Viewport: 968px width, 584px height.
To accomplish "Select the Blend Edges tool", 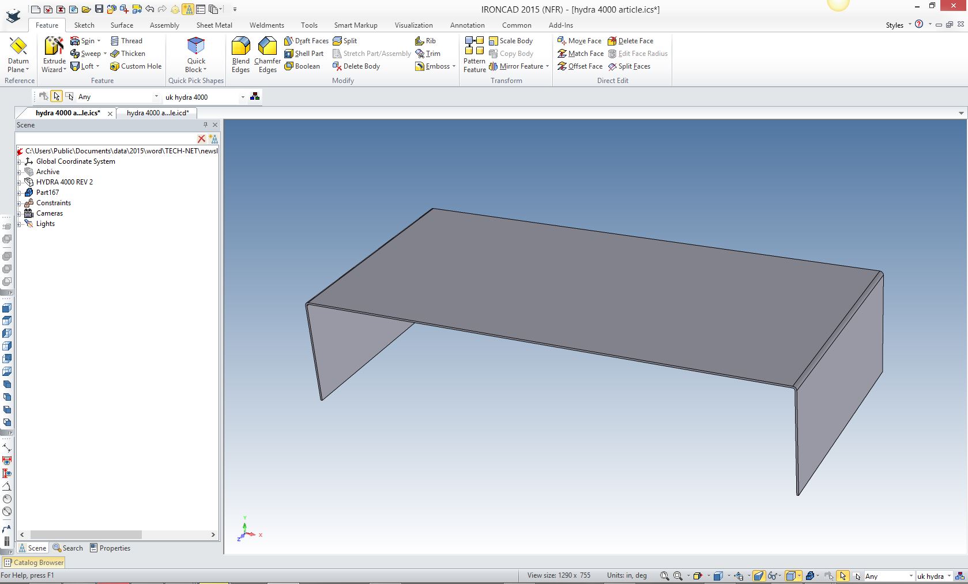I will pyautogui.click(x=240, y=55).
